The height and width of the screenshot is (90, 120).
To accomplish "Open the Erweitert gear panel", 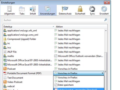I will point(104,10).
